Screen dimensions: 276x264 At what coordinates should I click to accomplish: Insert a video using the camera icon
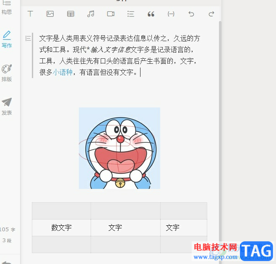111,14
